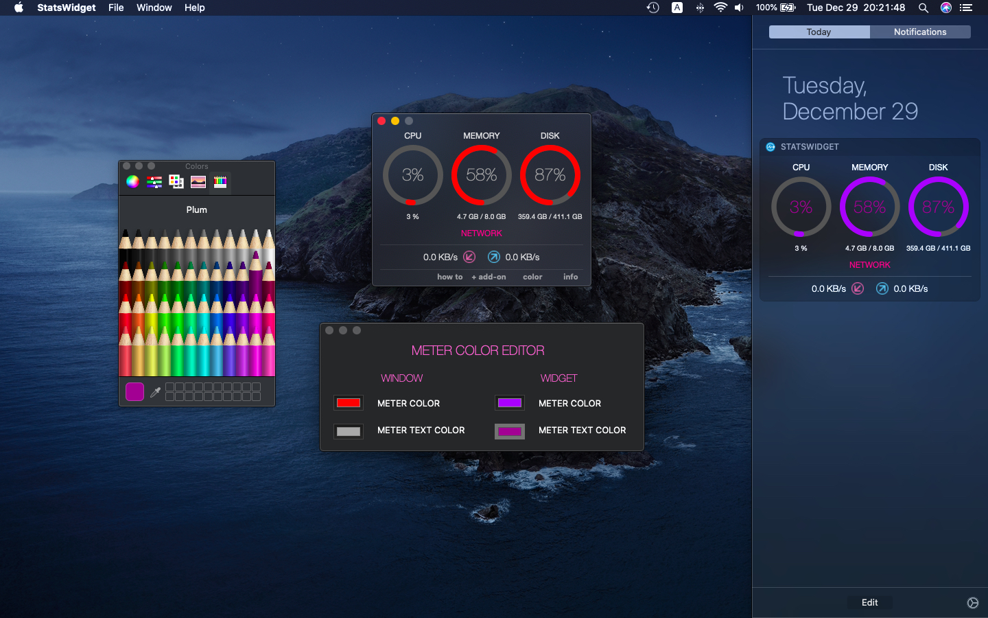Click Edit at the bottom of Notification Center
This screenshot has height=618, width=988.
pyautogui.click(x=869, y=602)
